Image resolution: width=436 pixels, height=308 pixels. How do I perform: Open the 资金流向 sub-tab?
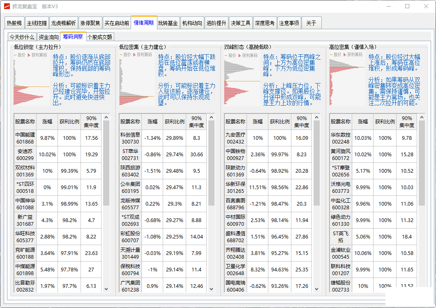click(x=48, y=37)
